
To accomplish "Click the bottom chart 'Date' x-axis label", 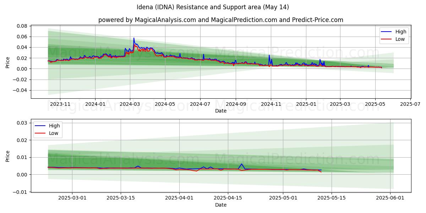I will click(x=221, y=205).
